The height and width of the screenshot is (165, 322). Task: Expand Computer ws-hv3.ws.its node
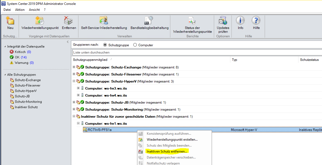tap(78, 88)
